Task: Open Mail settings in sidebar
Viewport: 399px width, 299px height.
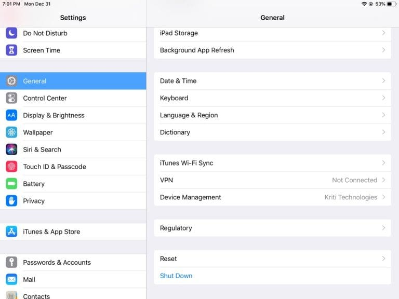Action: pos(73,279)
